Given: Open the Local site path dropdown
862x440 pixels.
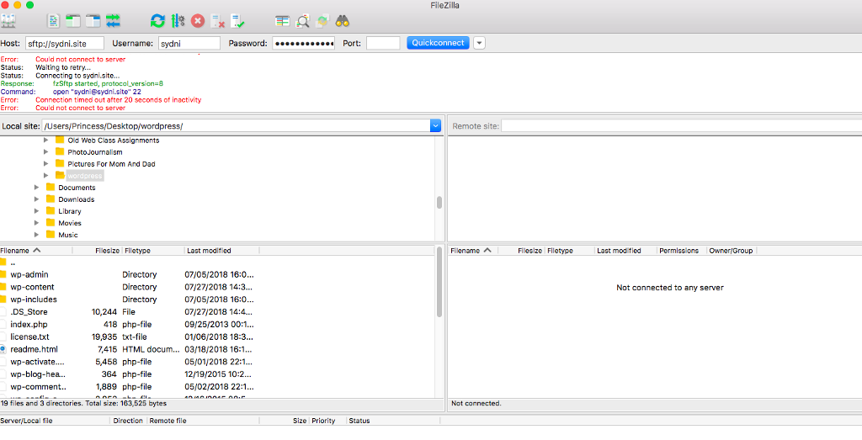Looking at the screenshot, I should (435, 126).
